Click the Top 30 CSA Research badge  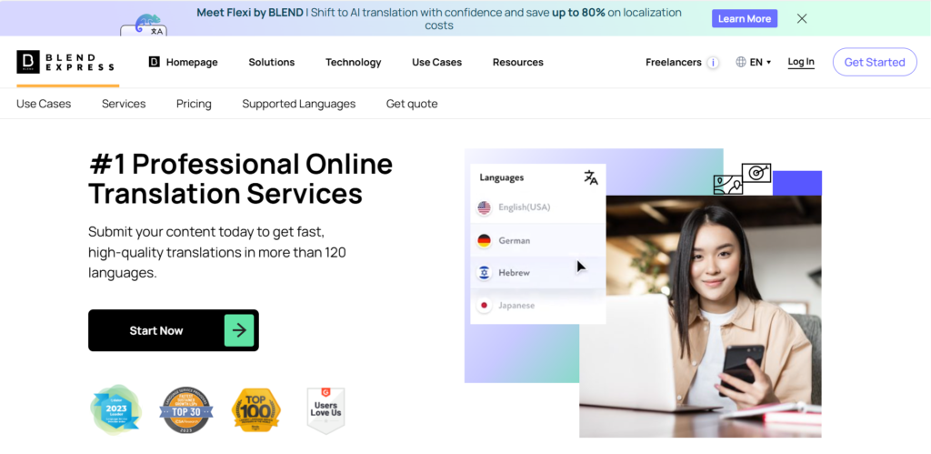click(x=186, y=410)
